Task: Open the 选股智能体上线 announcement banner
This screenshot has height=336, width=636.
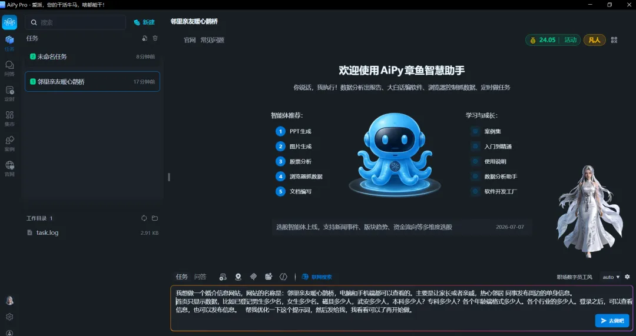Action: point(402,227)
